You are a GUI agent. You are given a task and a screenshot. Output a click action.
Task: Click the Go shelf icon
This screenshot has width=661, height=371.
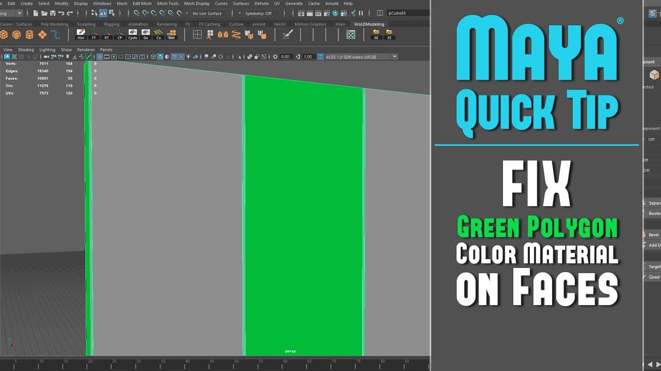(146, 35)
